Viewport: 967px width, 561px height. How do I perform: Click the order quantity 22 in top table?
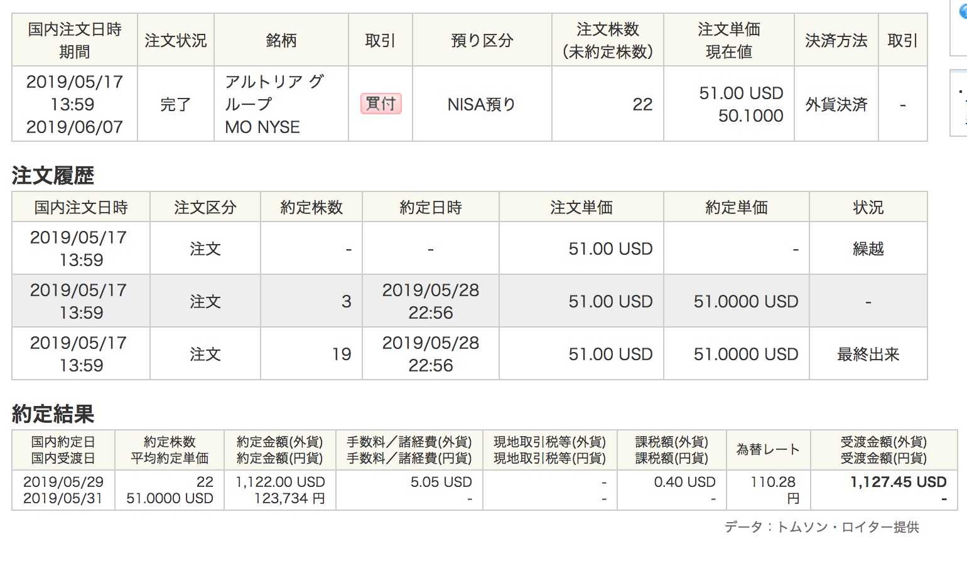click(x=642, y=104)
